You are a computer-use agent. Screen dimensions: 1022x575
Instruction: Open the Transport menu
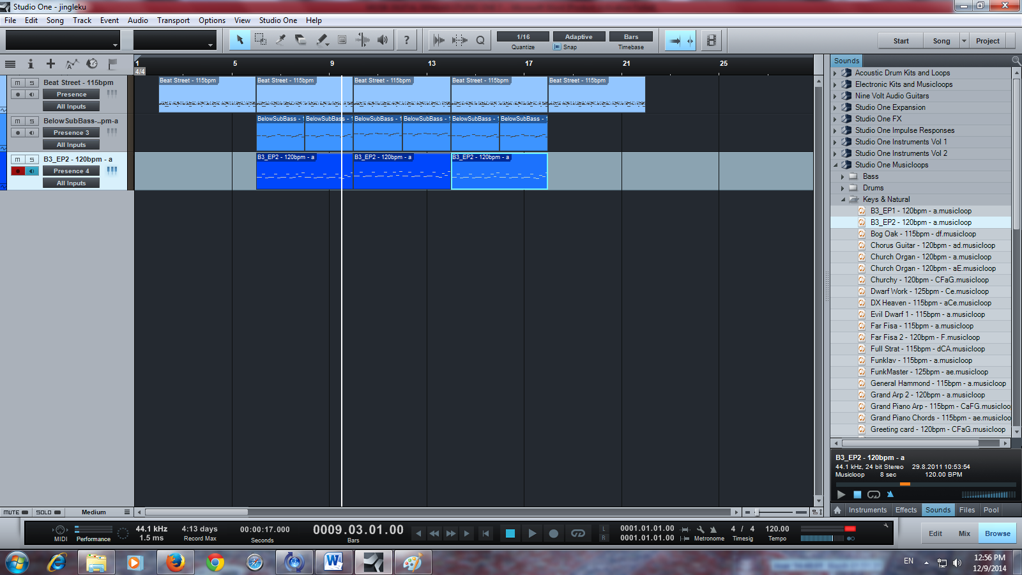(x=173, y=20)
